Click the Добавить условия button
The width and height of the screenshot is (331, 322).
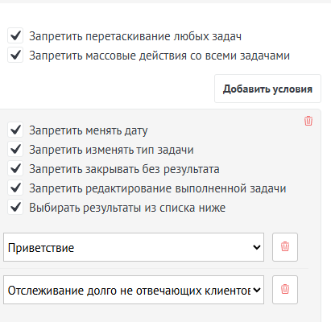pyautogui.click(x=267, y=89)
